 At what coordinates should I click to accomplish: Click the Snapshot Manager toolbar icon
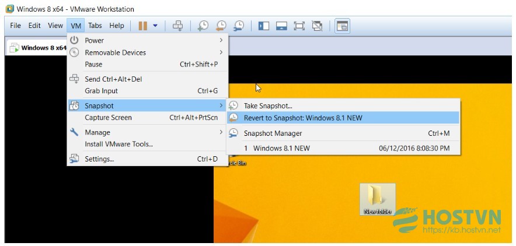tap(239, 26)
